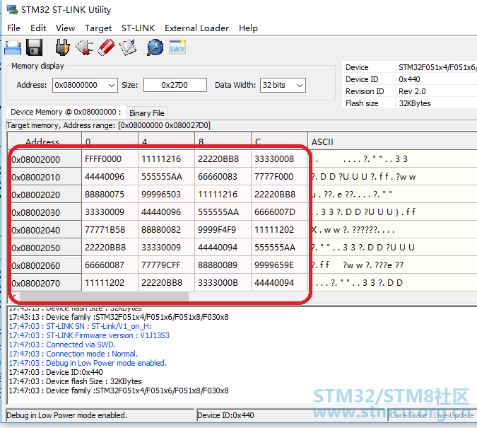Click status bar Device ID:0x440
The image size is (477, 428).
[x=225, y=415]
